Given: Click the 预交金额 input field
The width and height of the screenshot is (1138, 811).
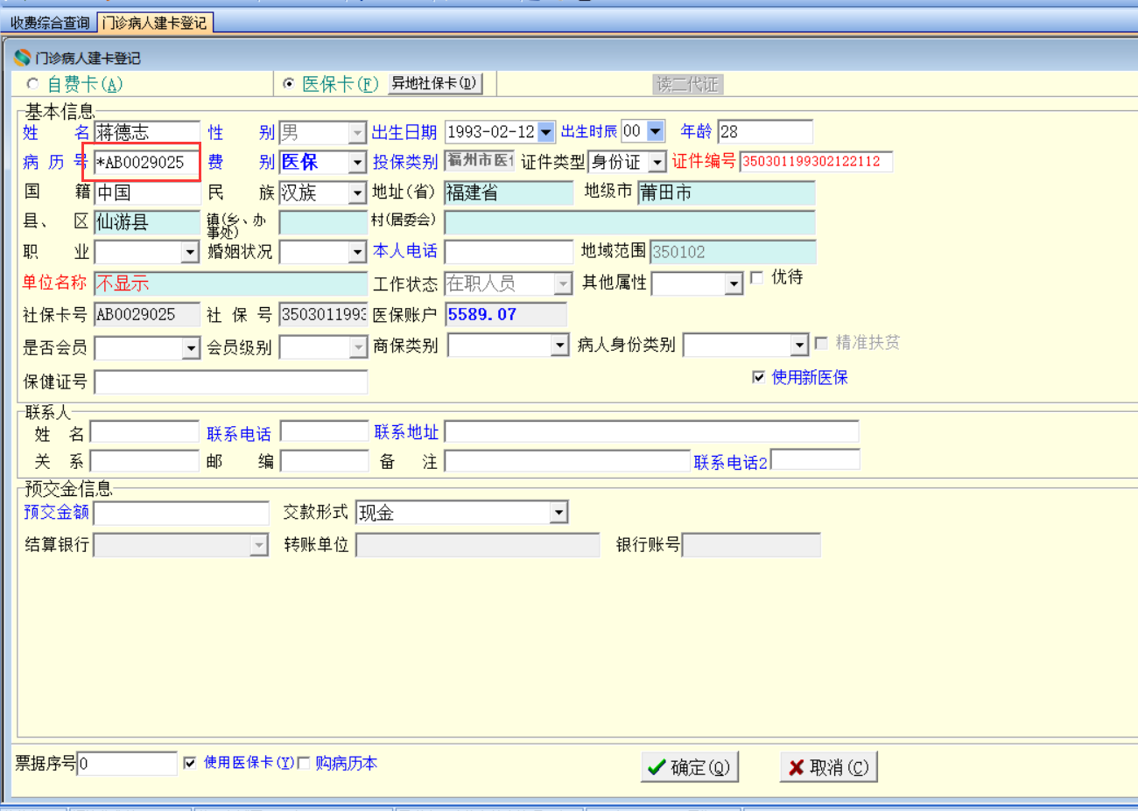Looking at the screenshot, I should (x=181, y=513).
